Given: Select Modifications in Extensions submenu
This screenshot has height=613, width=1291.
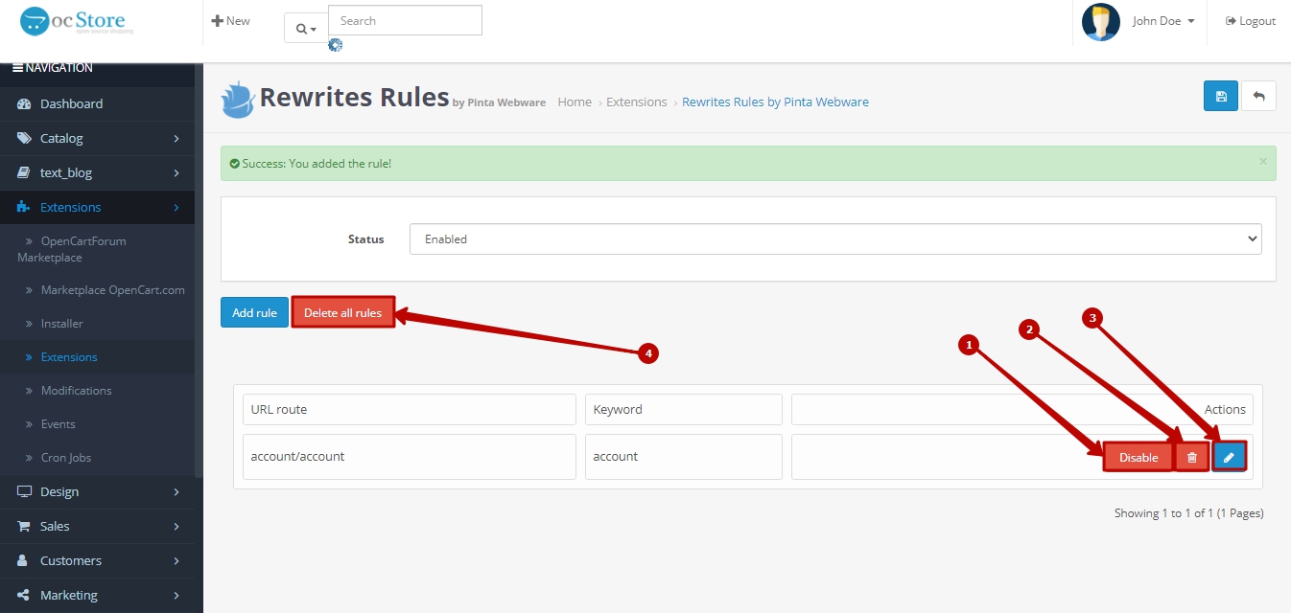Looking at the screenshot, I should tap(76, 391).
